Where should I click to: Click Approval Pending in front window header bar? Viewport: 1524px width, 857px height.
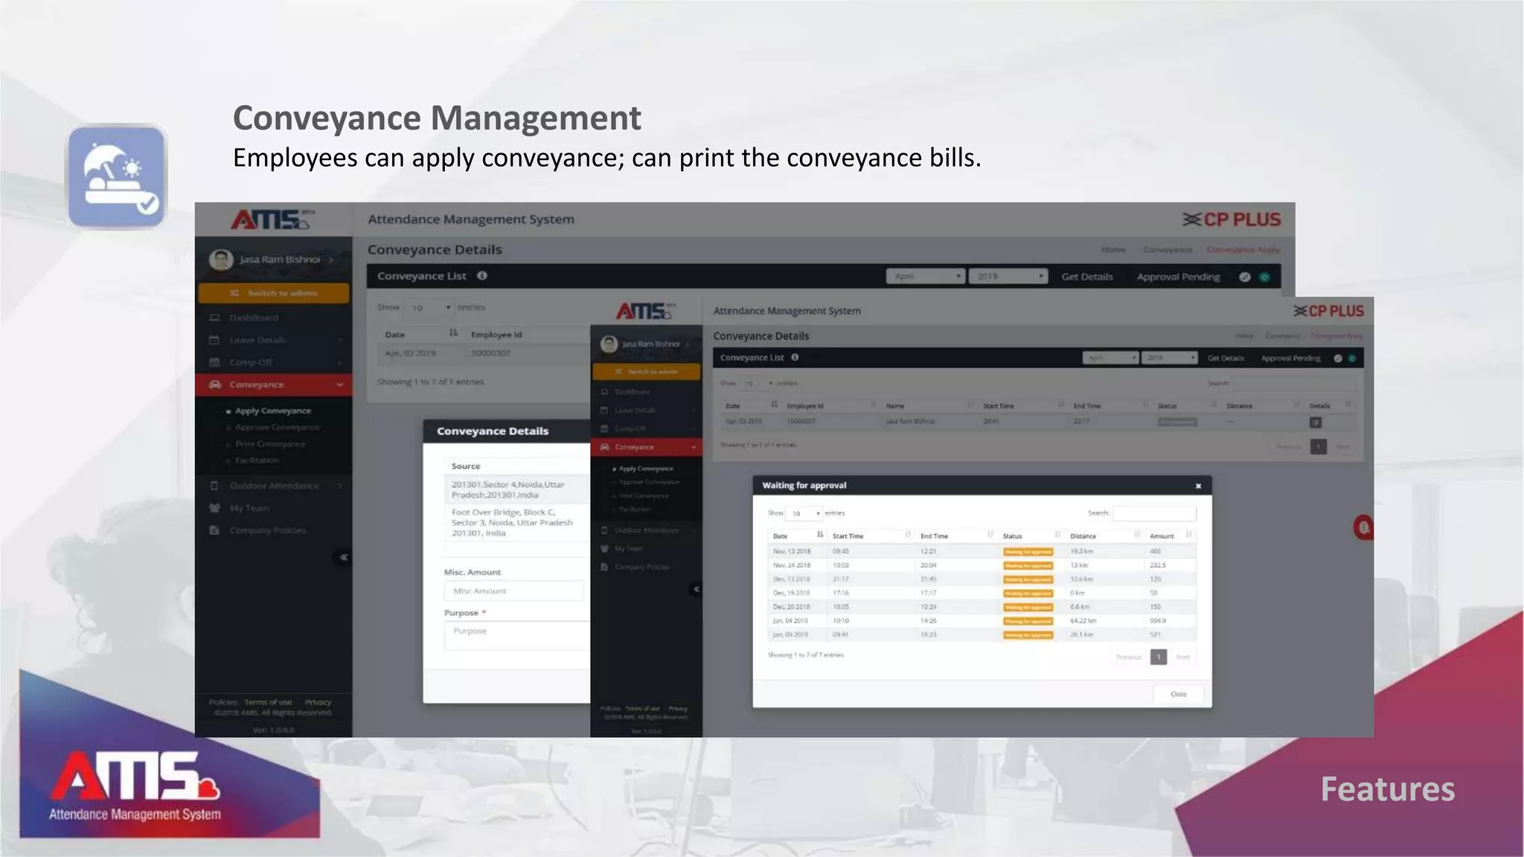(x=1290, y=358)
